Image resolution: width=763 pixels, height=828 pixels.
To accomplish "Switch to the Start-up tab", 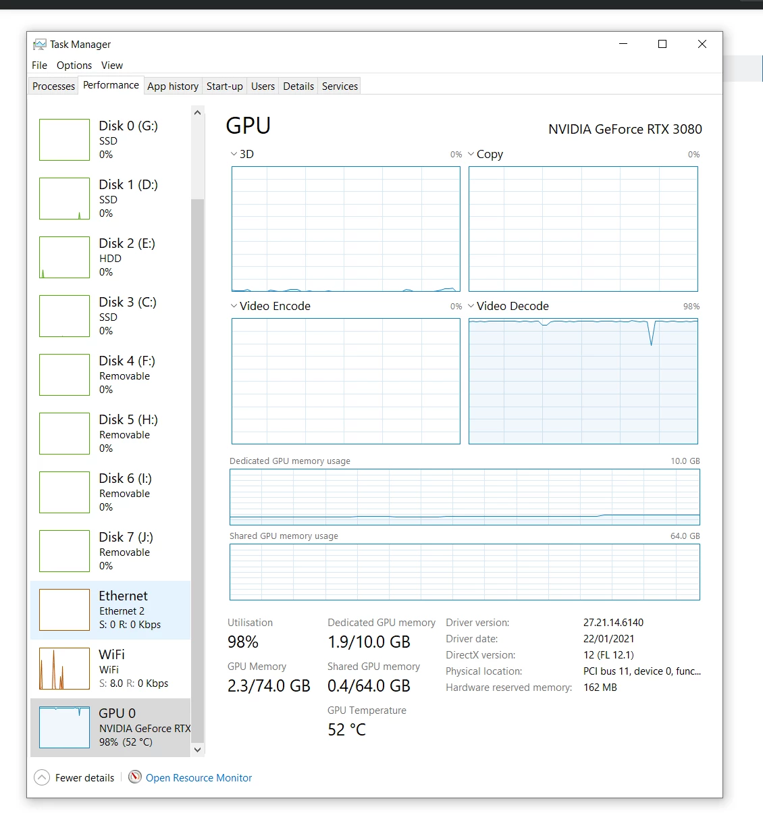I will click(225, 86).
